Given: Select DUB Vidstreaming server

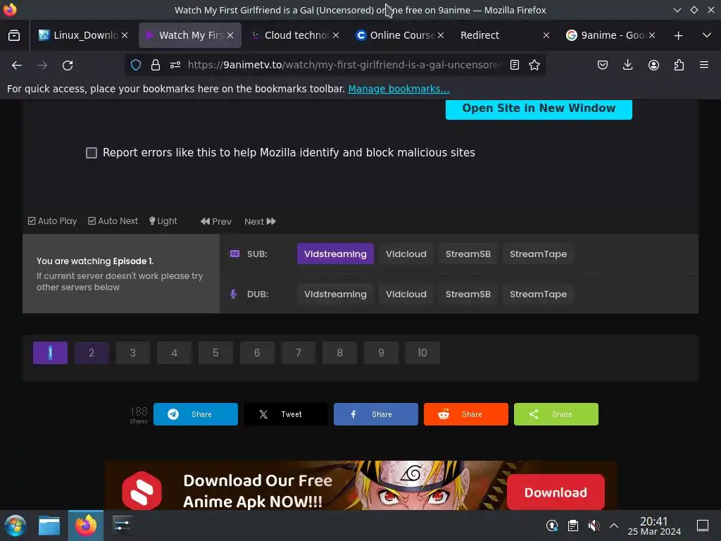Looking at the screenshot, I should coord(335,294).
